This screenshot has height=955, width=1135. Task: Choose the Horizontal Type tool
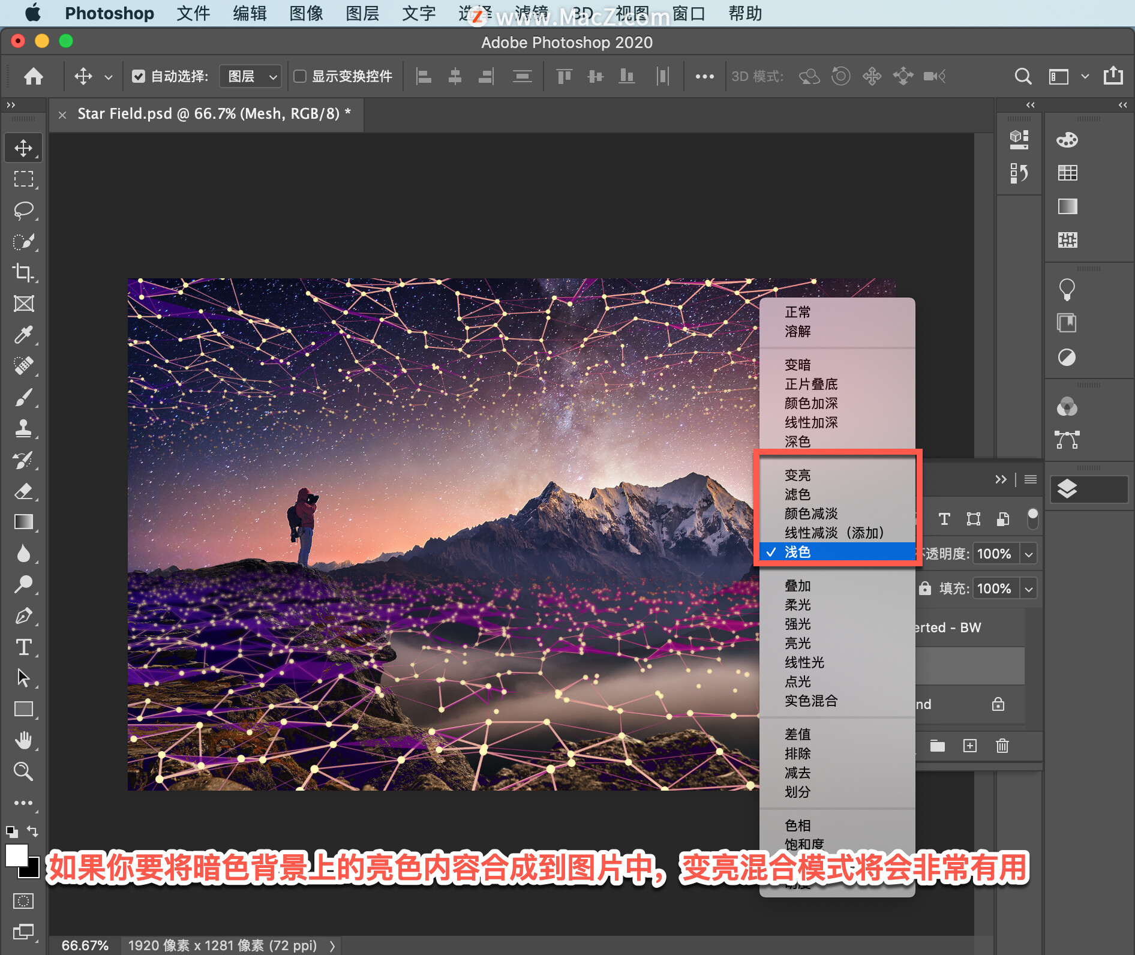coord(23,647)
